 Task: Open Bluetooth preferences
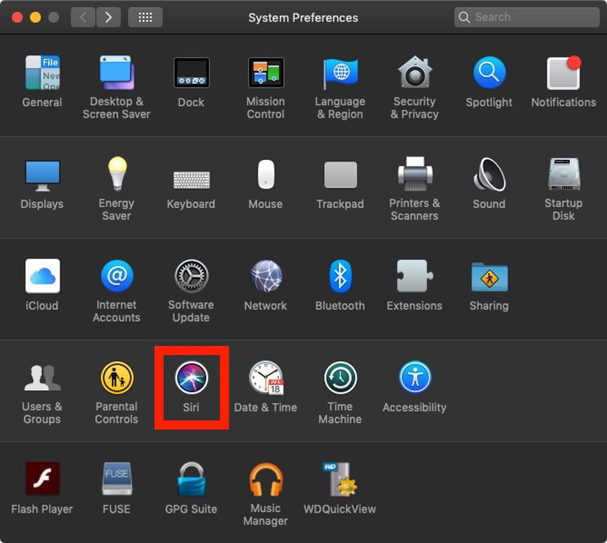coord(340,276)
